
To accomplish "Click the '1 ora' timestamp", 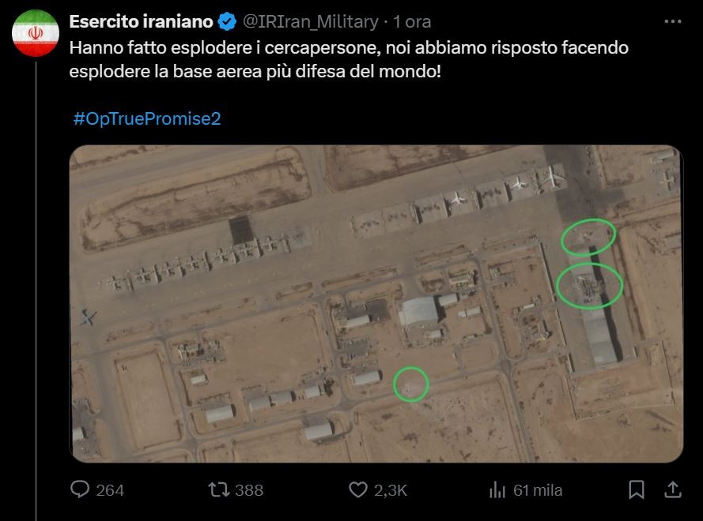I will tap(412, 21).
